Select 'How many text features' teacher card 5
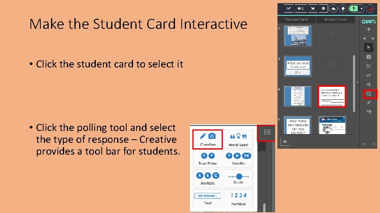 (298, 125)
